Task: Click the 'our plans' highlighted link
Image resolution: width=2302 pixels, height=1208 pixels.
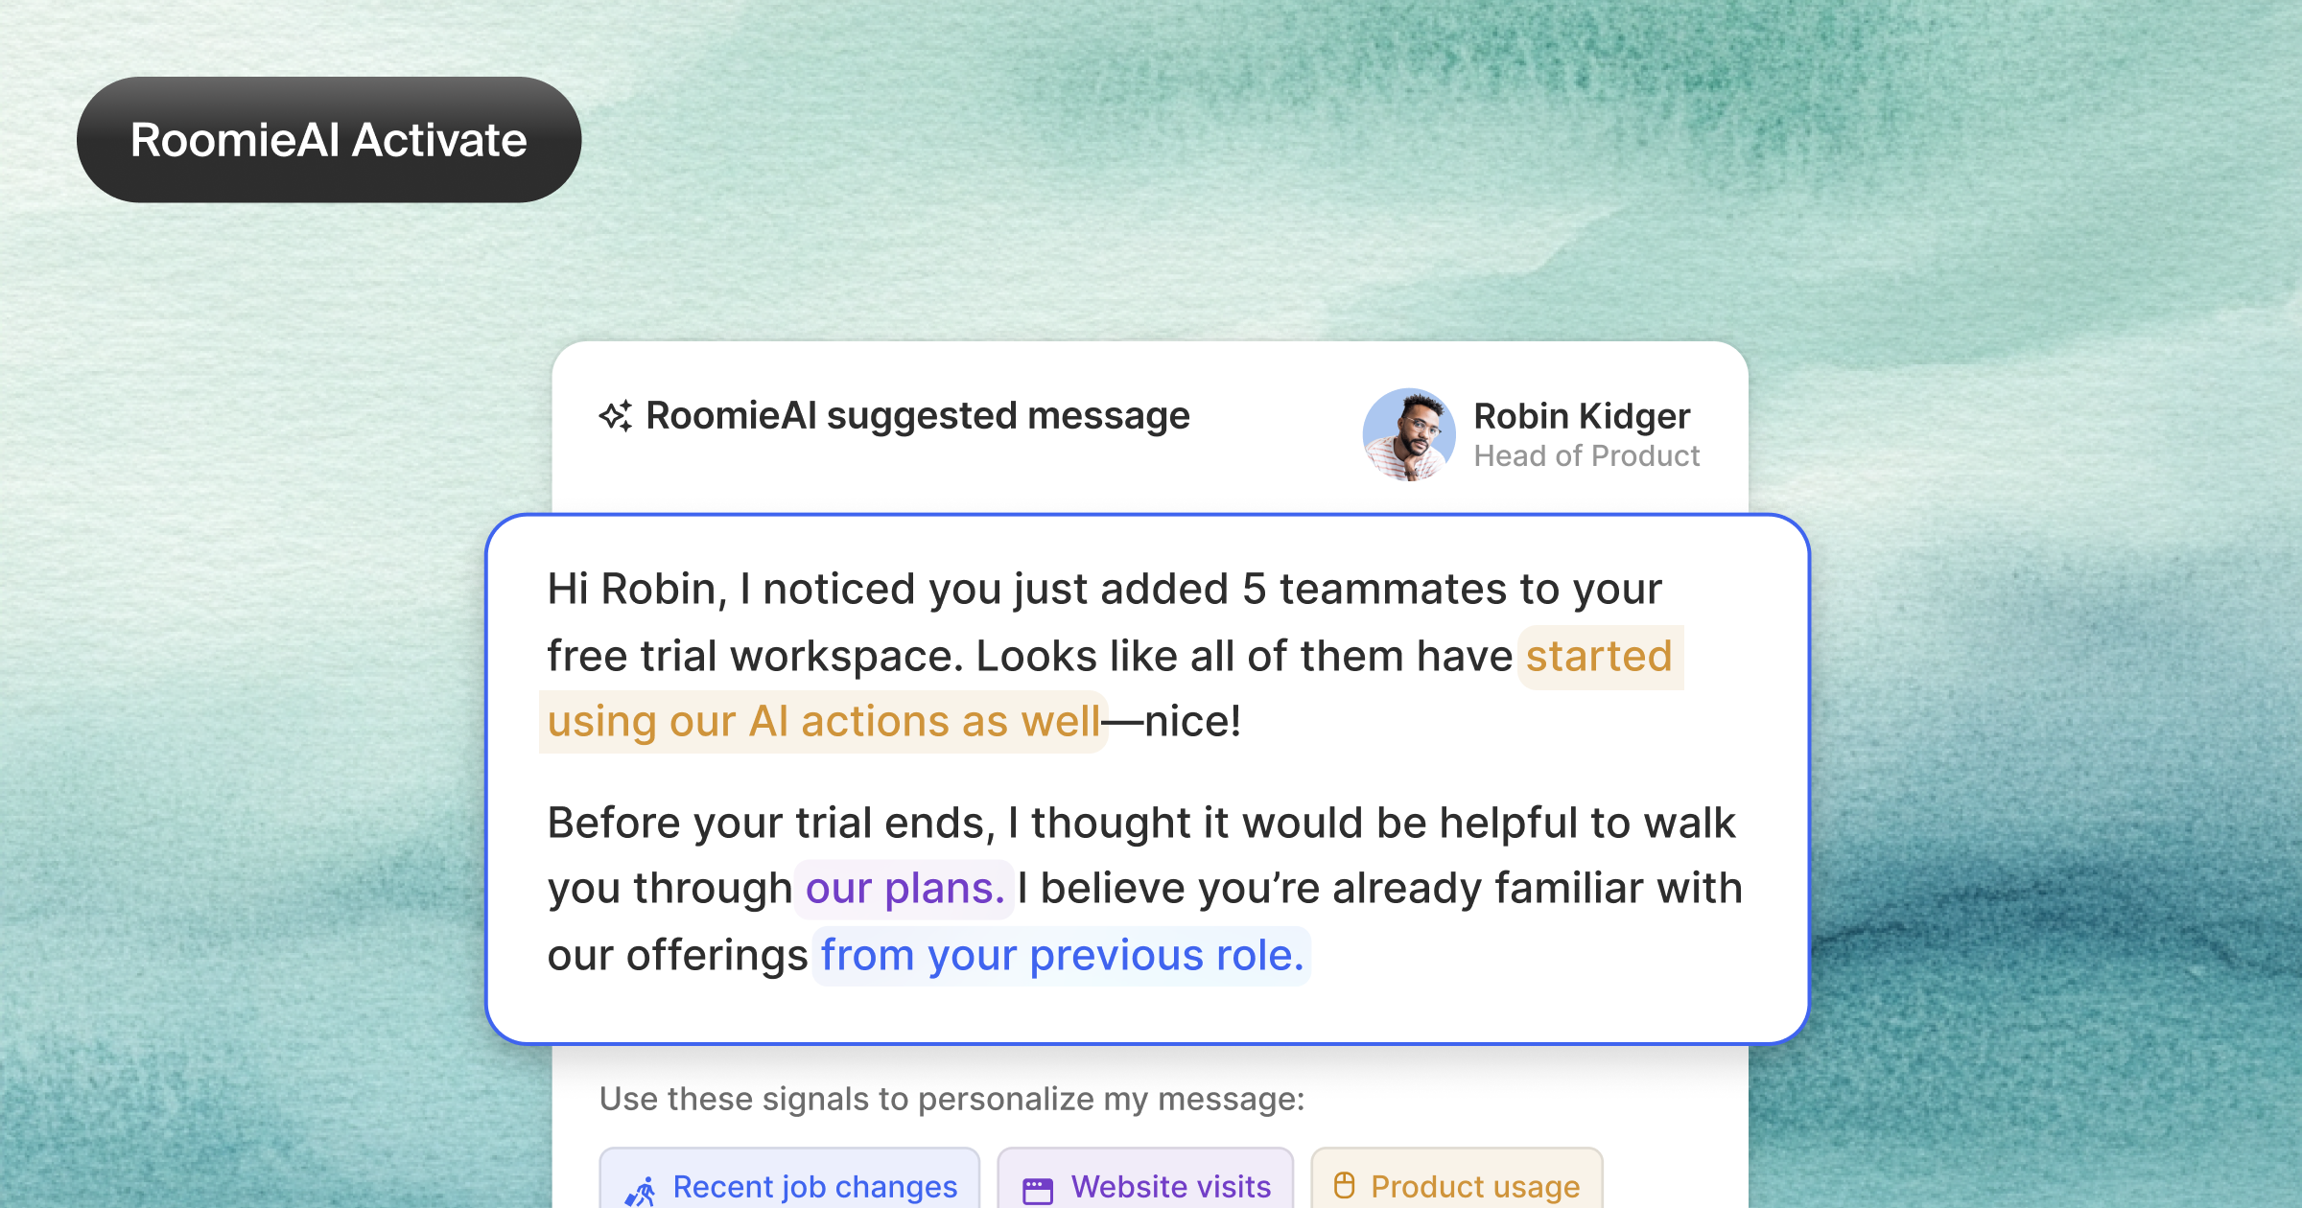Action: pyautogui.click(x=903, y=889)
